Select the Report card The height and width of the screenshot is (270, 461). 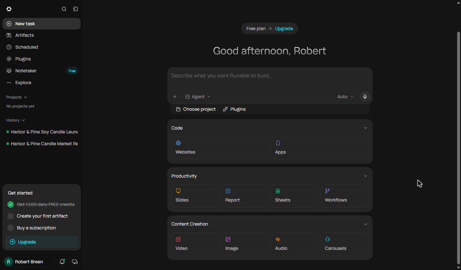pos(245,196)
